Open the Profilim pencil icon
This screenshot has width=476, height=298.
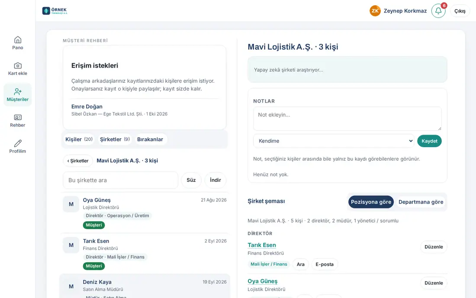tap(18, 143)
